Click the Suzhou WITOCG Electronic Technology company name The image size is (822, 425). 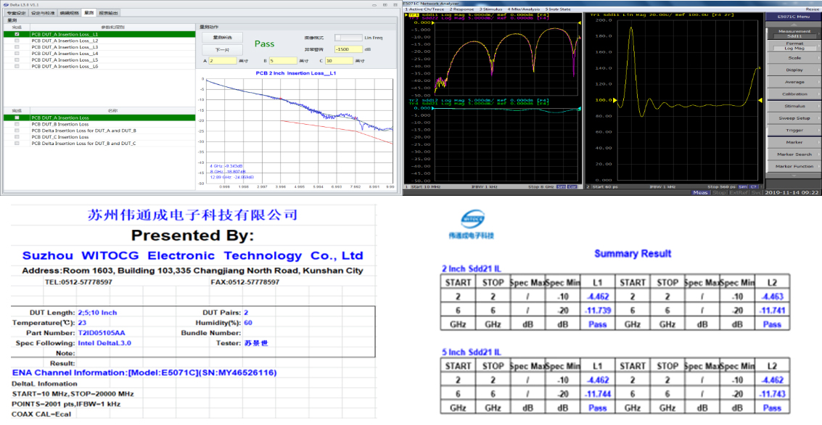click(x=192, y=256)
